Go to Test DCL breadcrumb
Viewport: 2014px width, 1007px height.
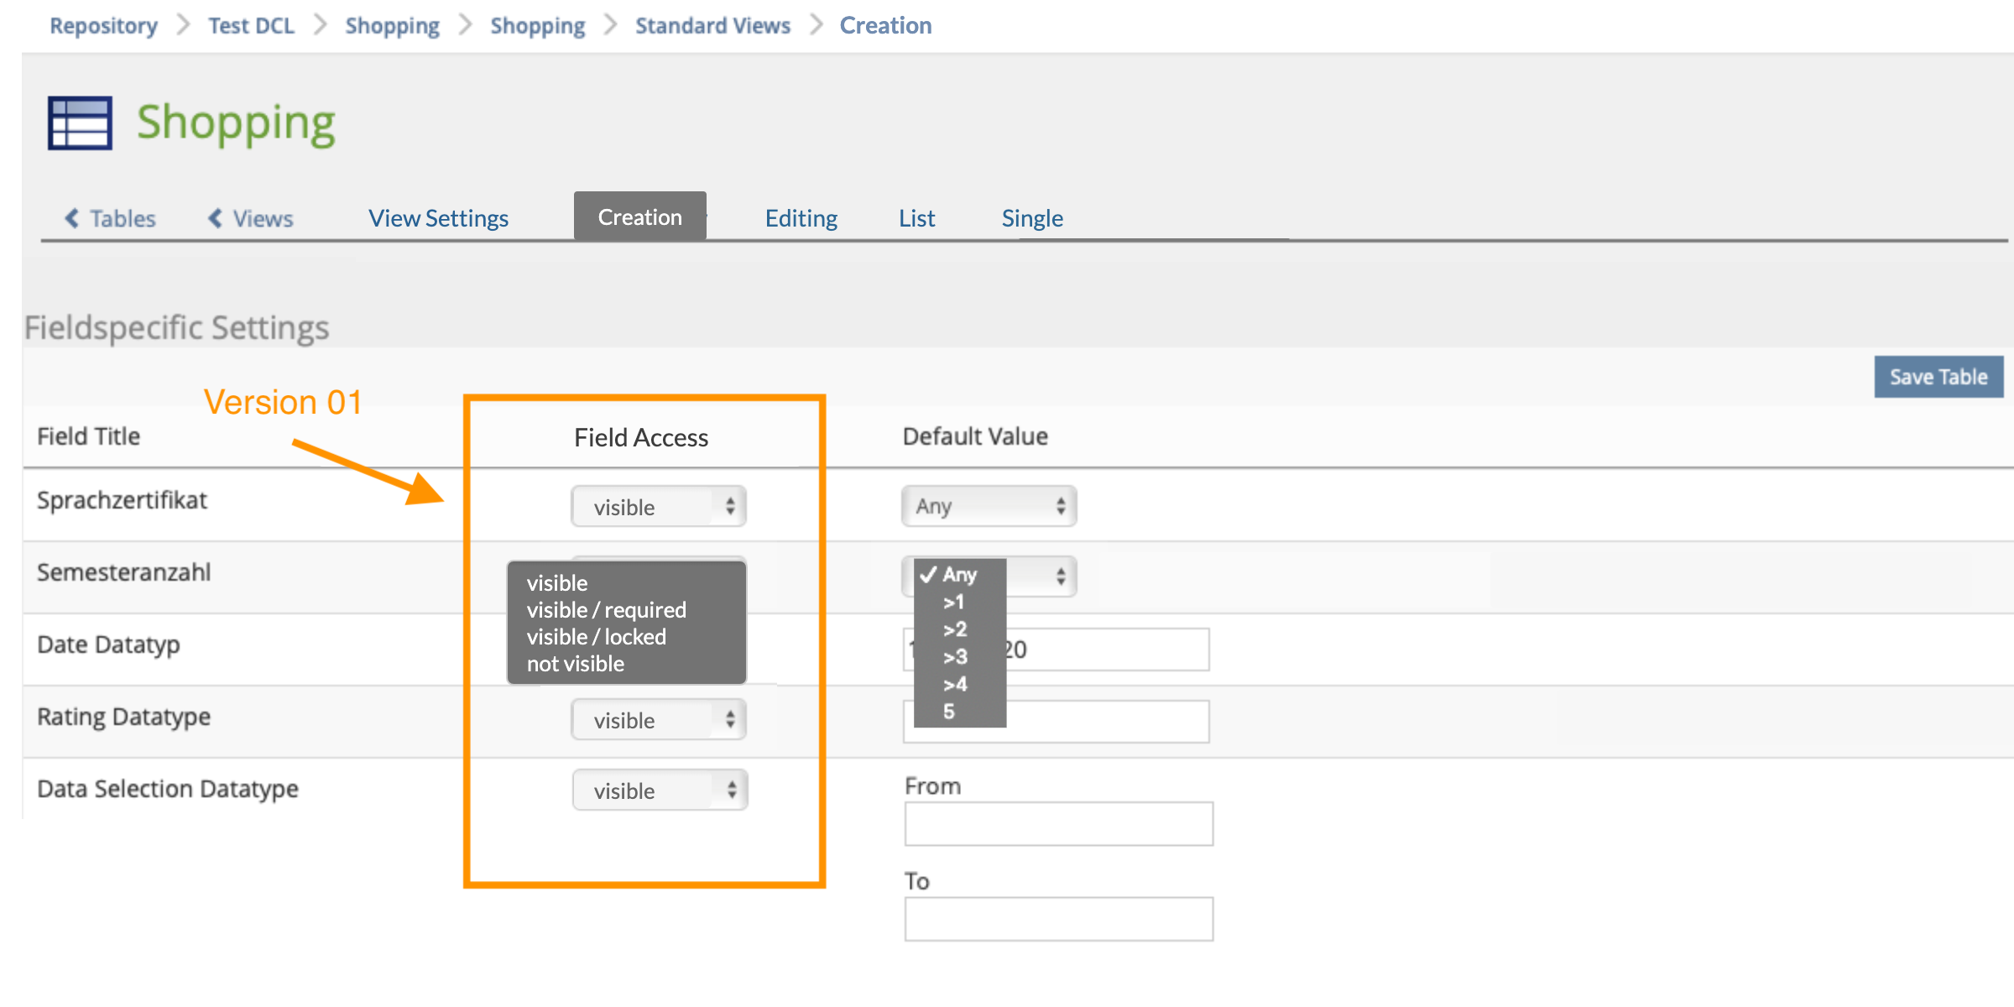(x=251, y=26)
